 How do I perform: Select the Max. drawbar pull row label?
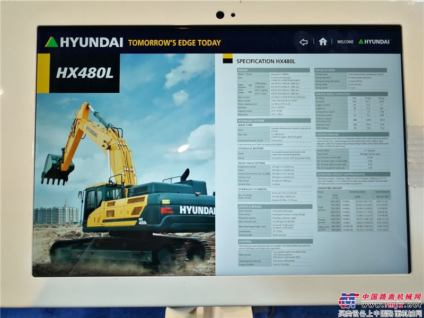(x=248, y=222)
